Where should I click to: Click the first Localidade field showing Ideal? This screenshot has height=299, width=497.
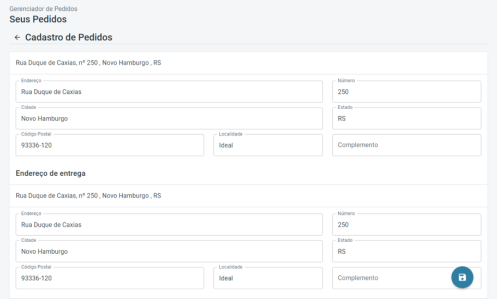tap(268, 145)
